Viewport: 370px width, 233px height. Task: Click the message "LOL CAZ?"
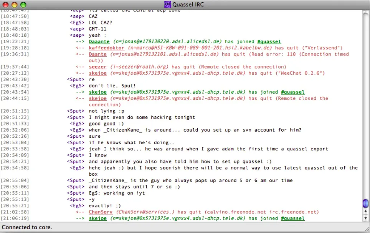101,23
